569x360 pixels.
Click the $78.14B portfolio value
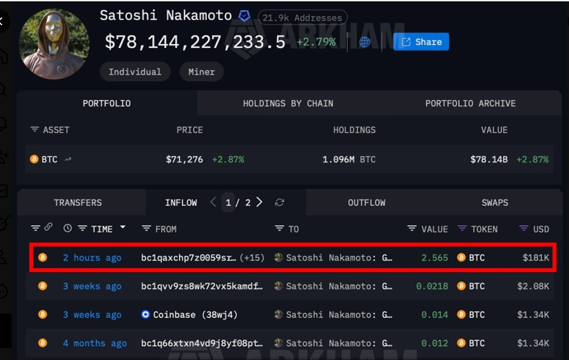point(489,159)
